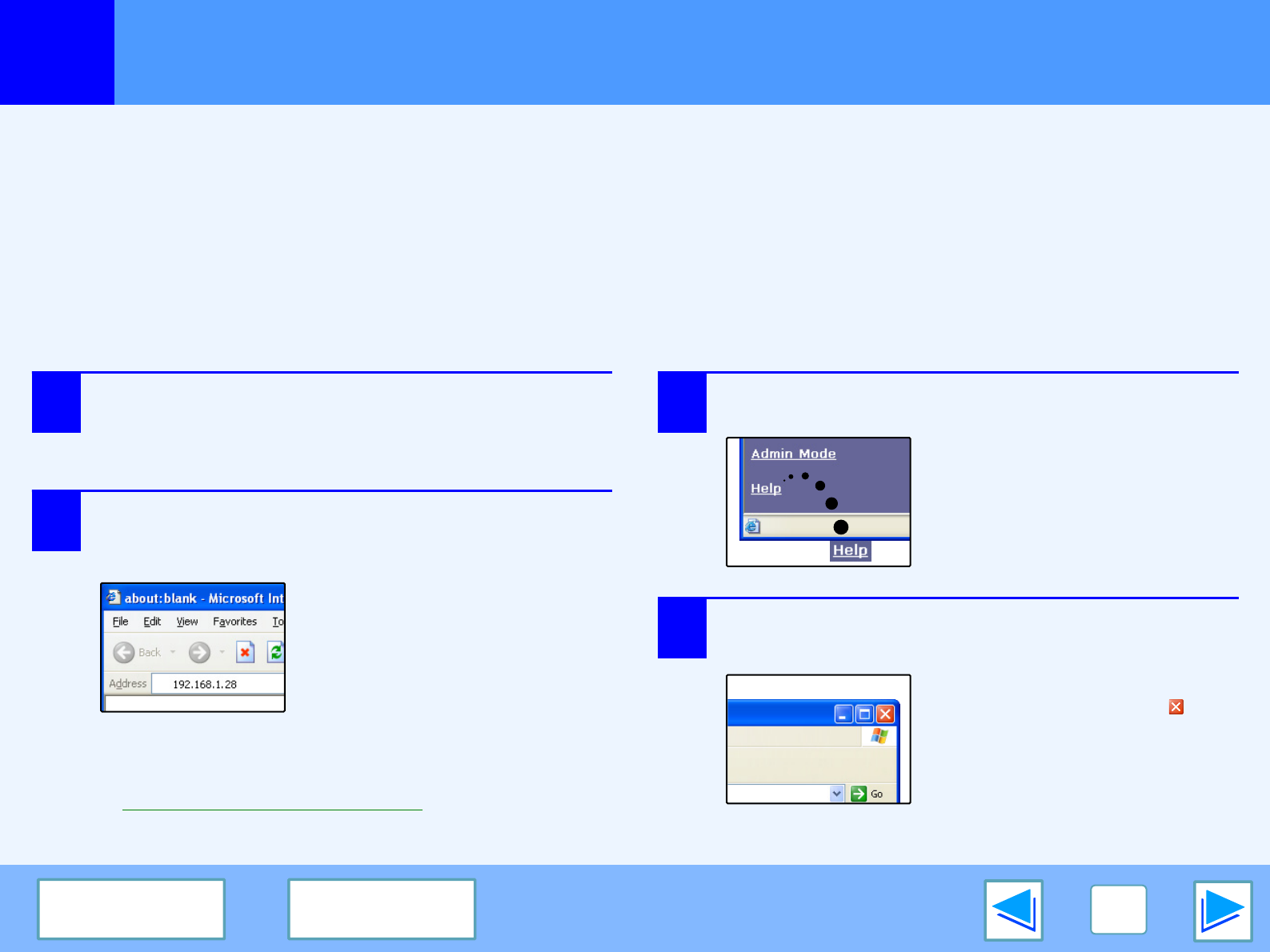Click the blank square button between navigation arrows
Viewport: 1270px width, 952px height.
pos(1118,910)
